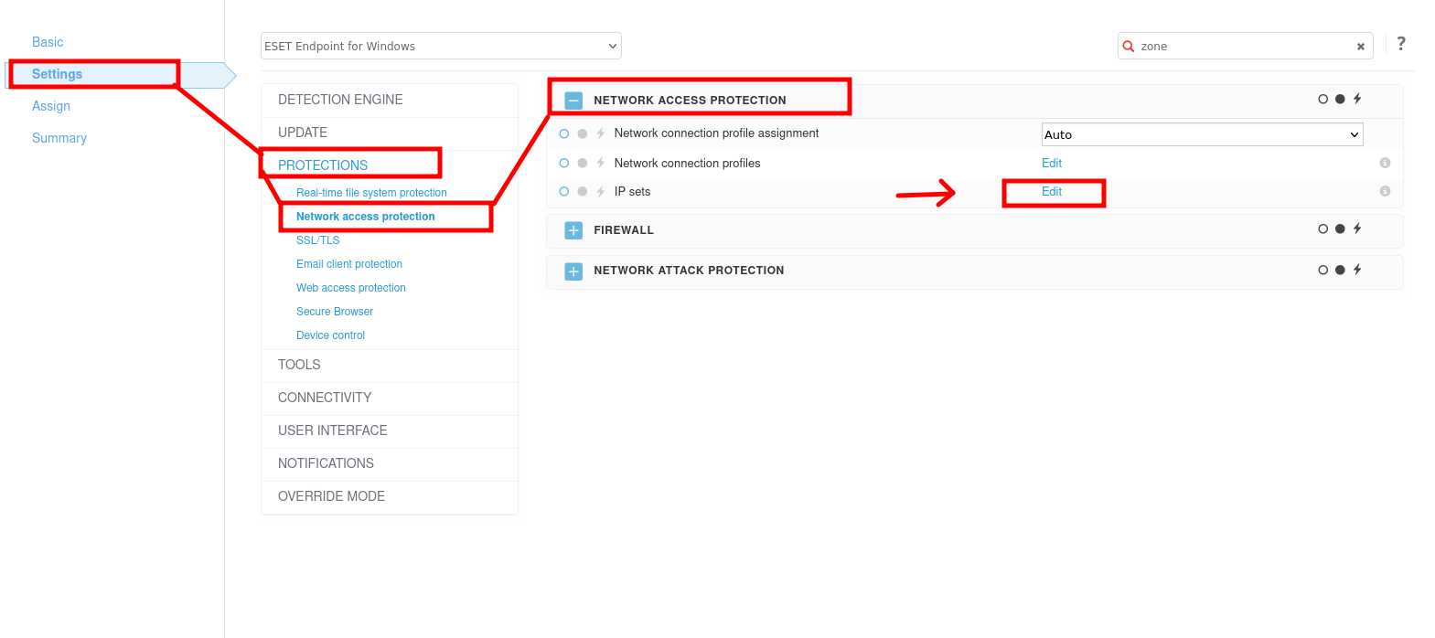
Task: Open Web access protection settings
Action: (x=351, y=288)
